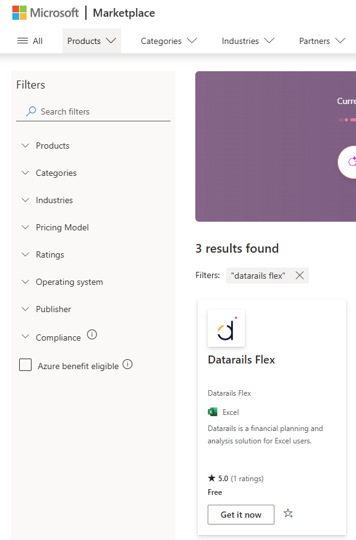Click the search magnifier icon in filters
Viewport: 356px width, 540px height.
tap(31, 111)
